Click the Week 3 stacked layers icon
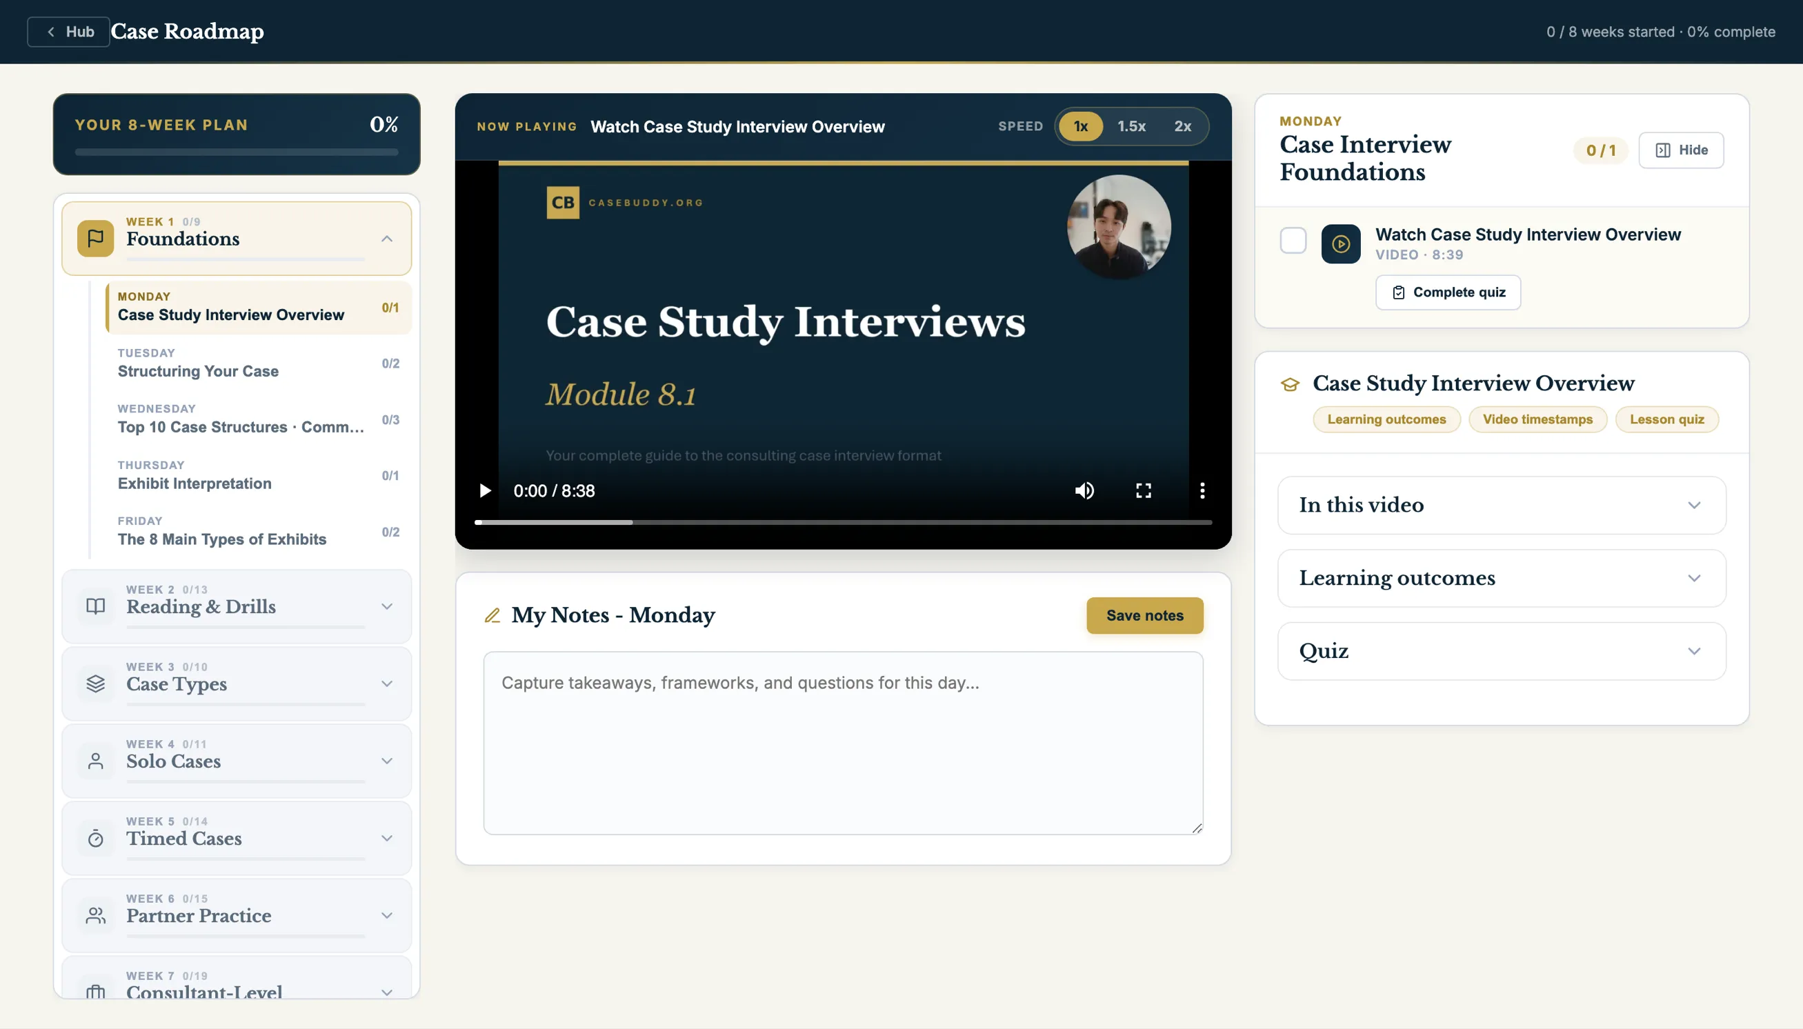Viewport: 1803px width, 1029px height. point(95,683)
